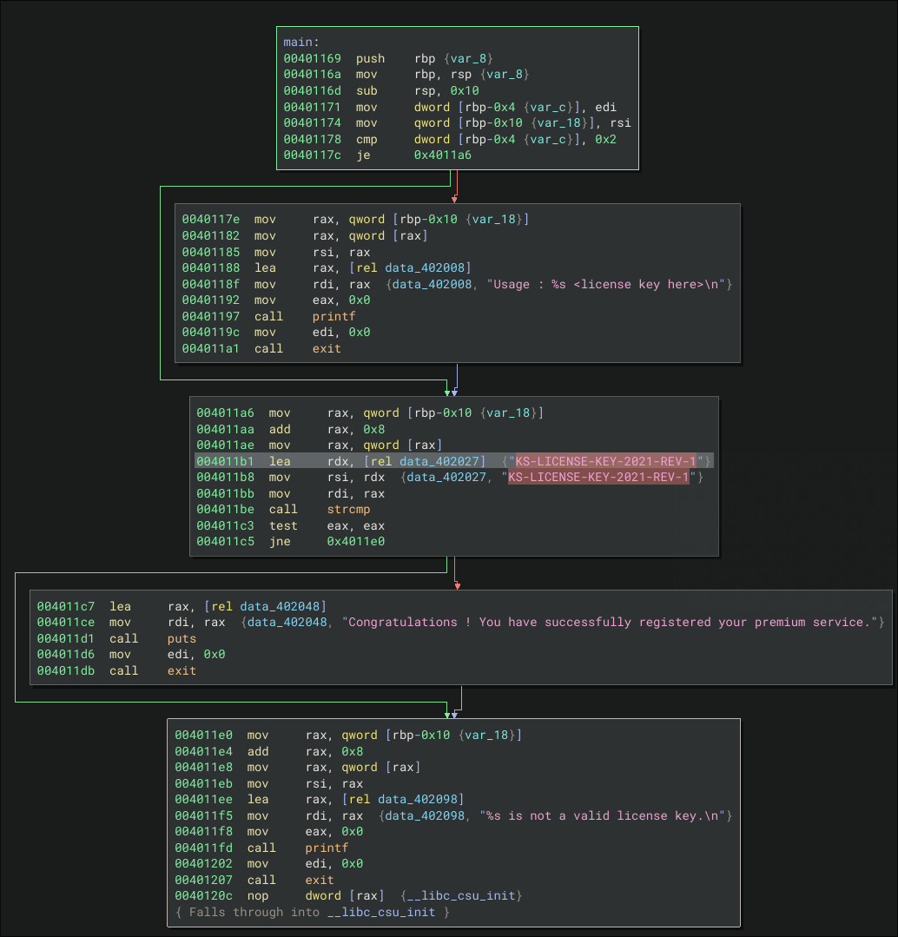
Task: Click the exit call at address 004011db
Action: coord(182,670)
